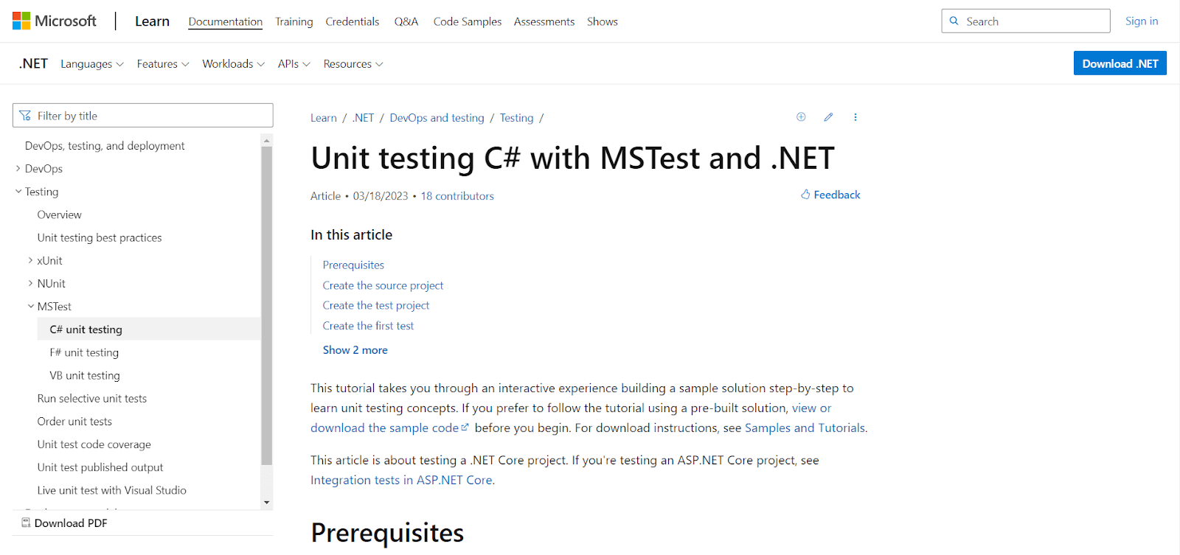Click the filter icon in Filter by title
Screen dimensions: 1180x555
[x=24, y=115]
